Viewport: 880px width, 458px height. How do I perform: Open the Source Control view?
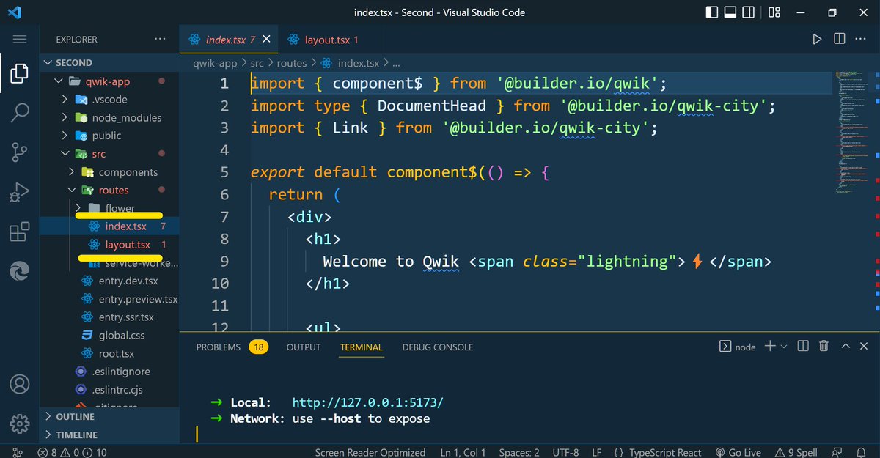coord(20,152)
